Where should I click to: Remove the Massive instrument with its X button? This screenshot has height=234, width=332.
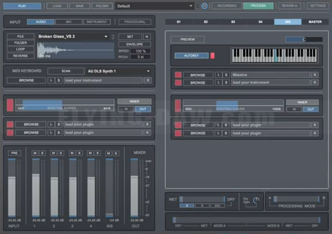[x=315, y=75]
